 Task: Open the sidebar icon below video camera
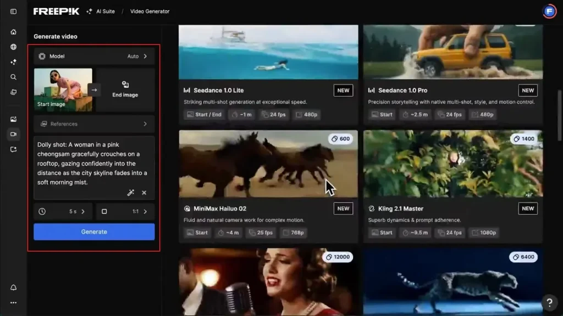(13, 149)
